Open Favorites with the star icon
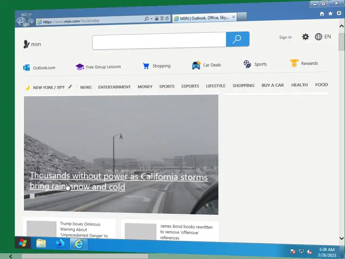 (x=330, y=13)
